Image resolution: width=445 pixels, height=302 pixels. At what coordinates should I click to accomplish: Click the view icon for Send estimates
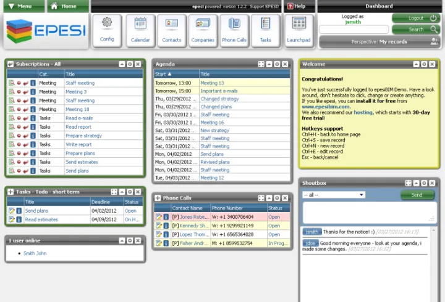point(11,162)
